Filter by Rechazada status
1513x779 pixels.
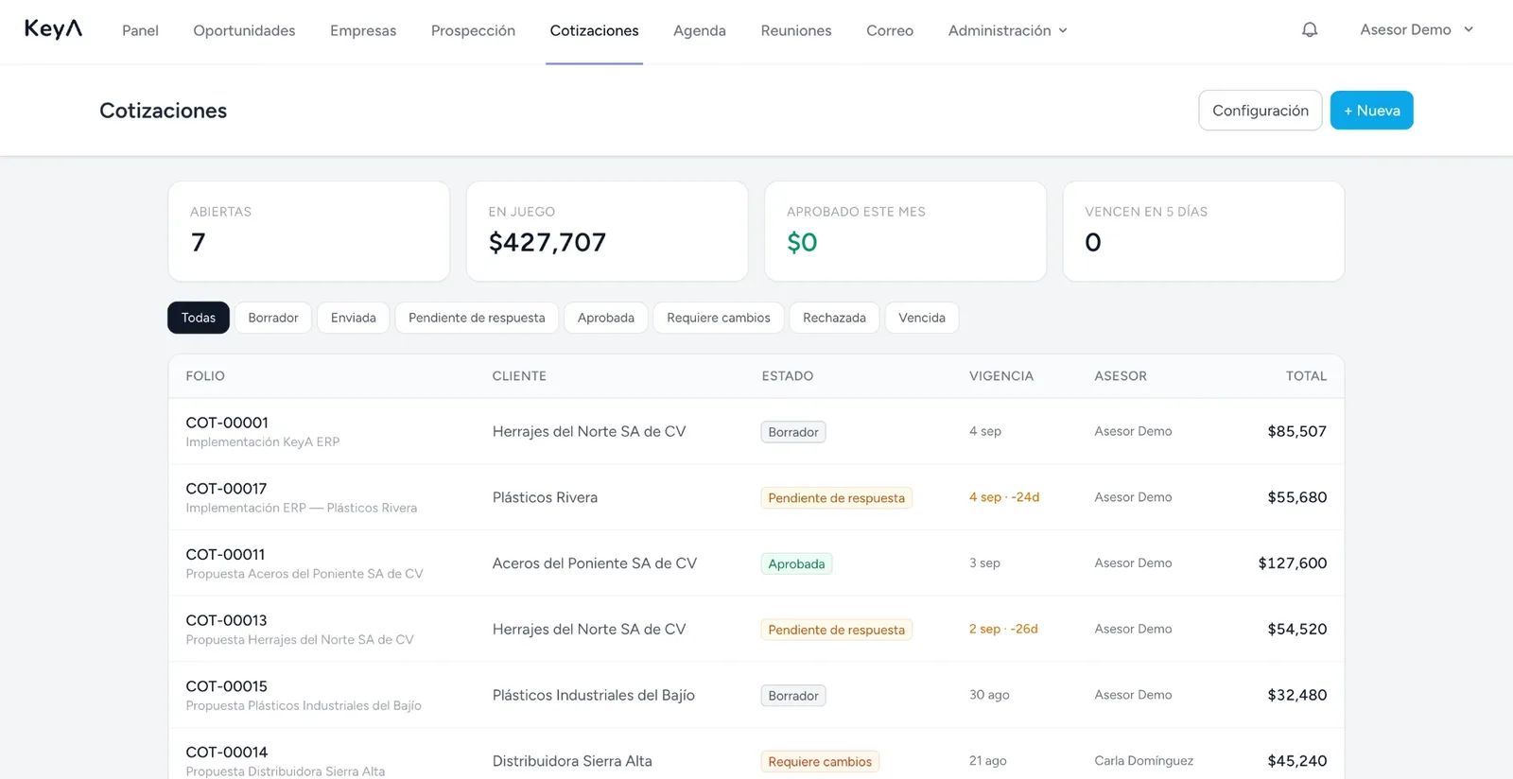(834, 318)
